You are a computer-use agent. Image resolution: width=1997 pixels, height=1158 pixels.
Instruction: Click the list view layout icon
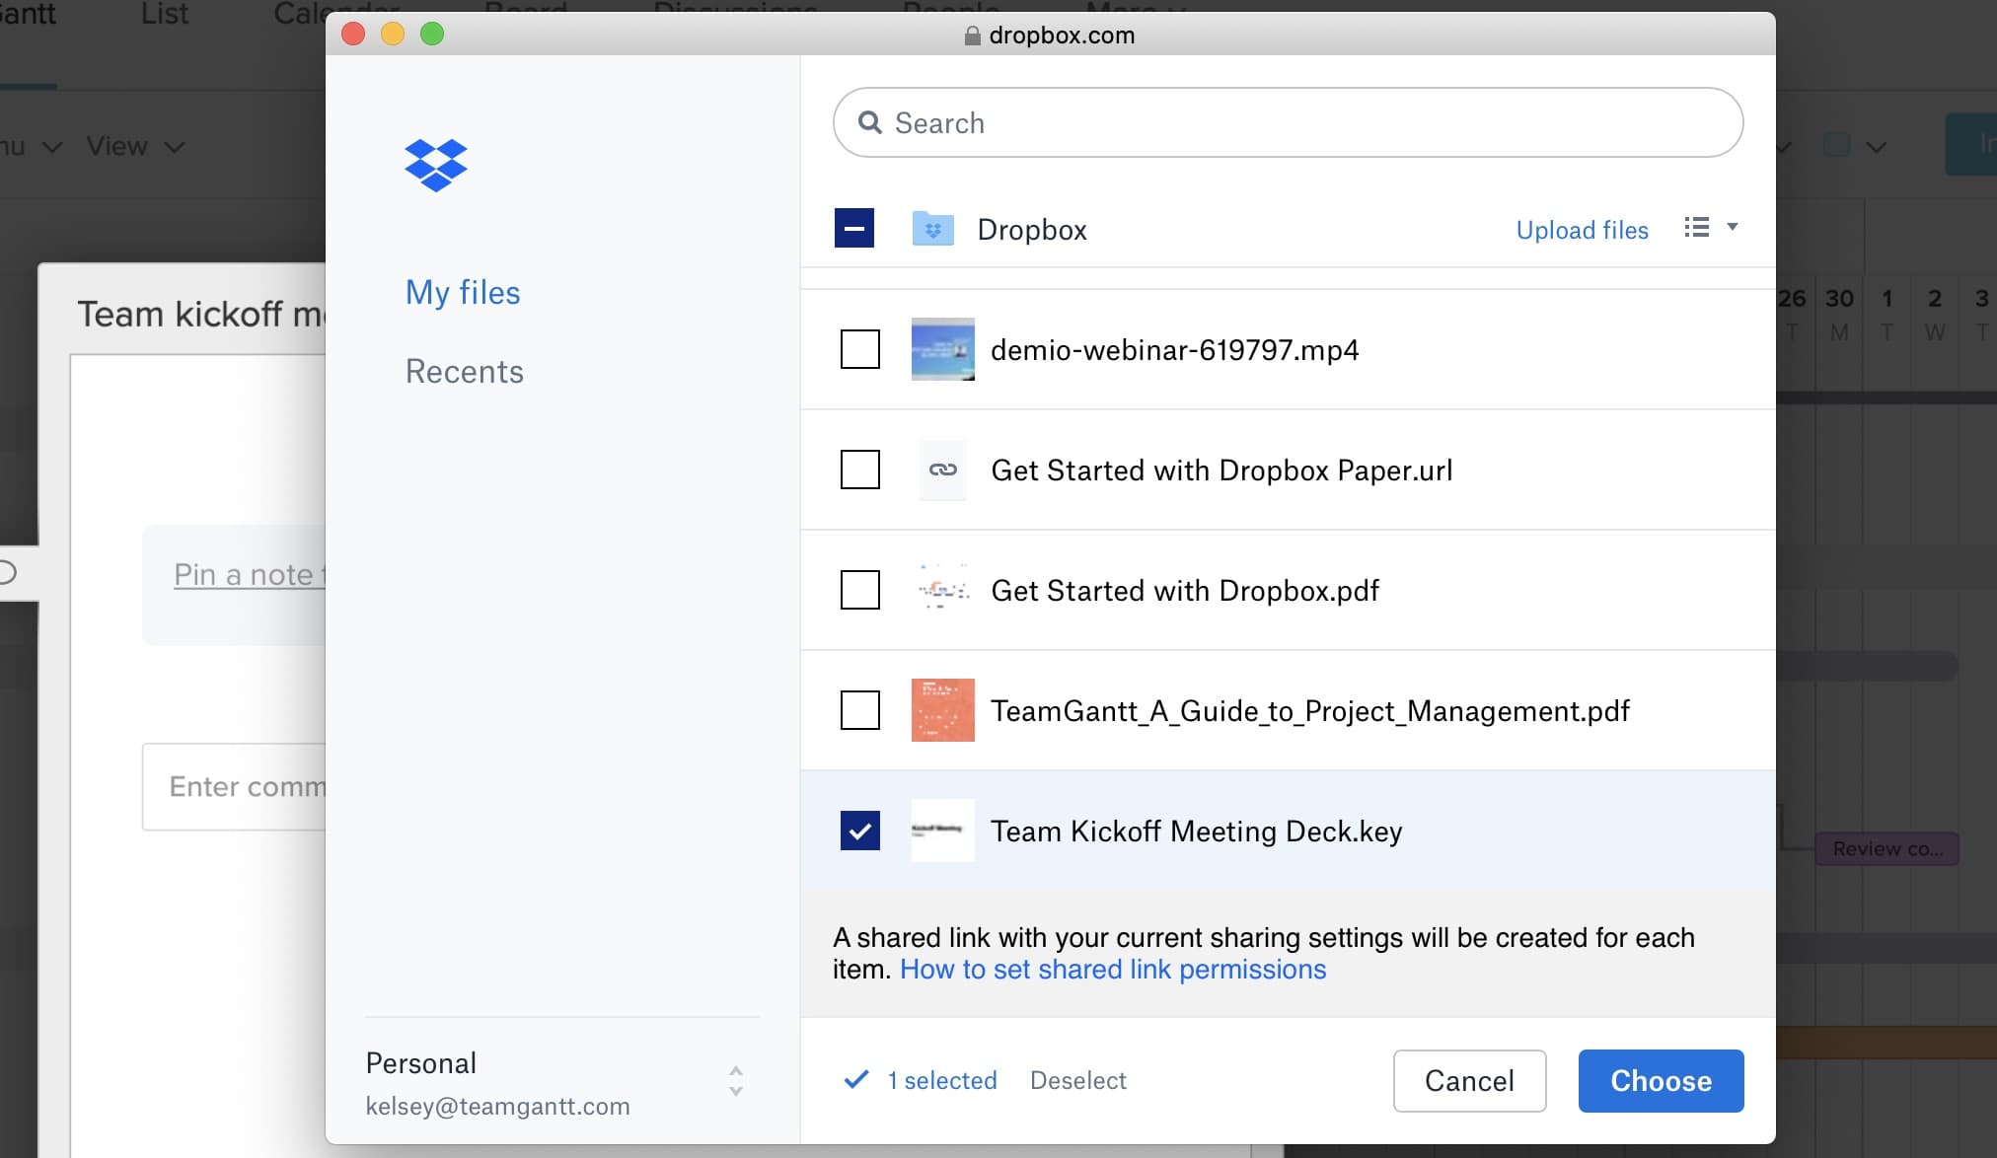[x=1695, y=228]
